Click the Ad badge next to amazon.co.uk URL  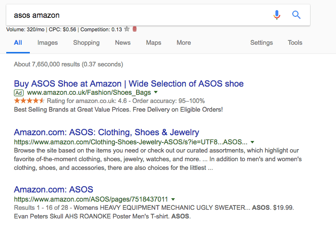19,93
